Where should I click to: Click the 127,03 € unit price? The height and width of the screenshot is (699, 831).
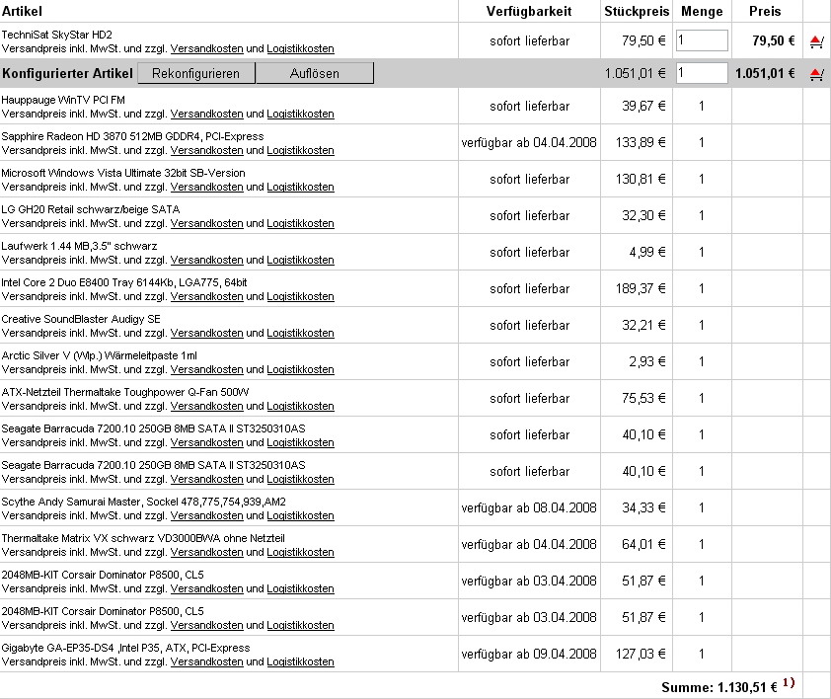click(641, 655)
